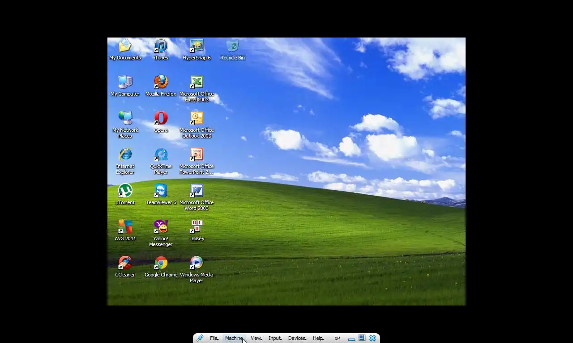The image size is (573, 343).
Task: Select Microsoft Office Word 2003 shortcut
Action: [197, 197]
